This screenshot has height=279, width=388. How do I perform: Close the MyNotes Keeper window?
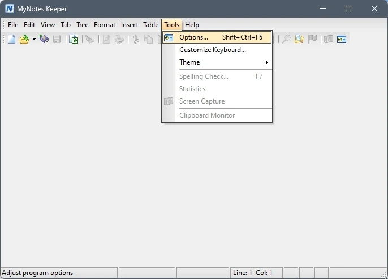click(374, 8)
